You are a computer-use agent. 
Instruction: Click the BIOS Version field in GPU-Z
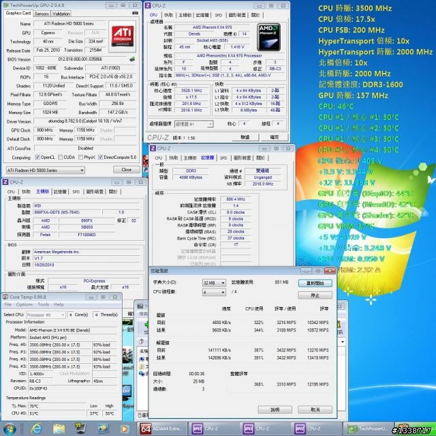click(x=80, y=59)
